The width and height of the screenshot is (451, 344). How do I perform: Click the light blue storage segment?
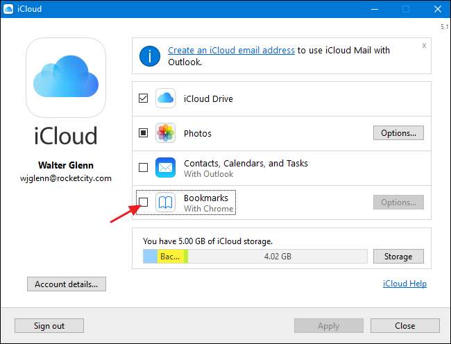[x=150, y=256]
